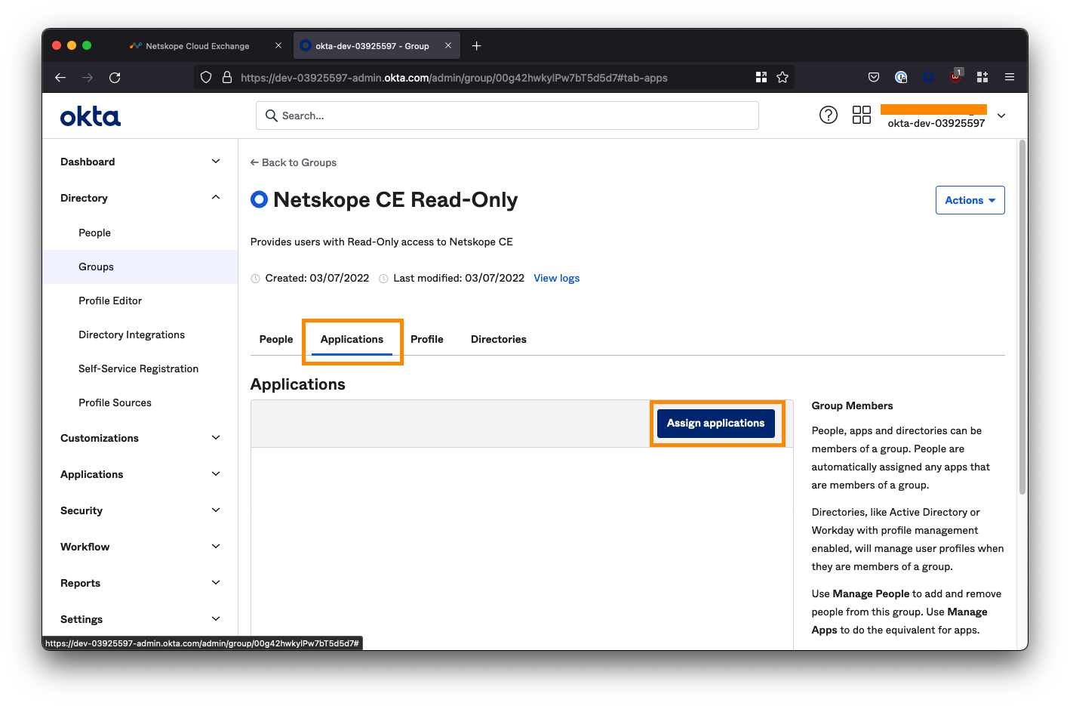The width and height of the screenshot is (1070, 706).
Task: Click the Okta logo
Action: 91,116
